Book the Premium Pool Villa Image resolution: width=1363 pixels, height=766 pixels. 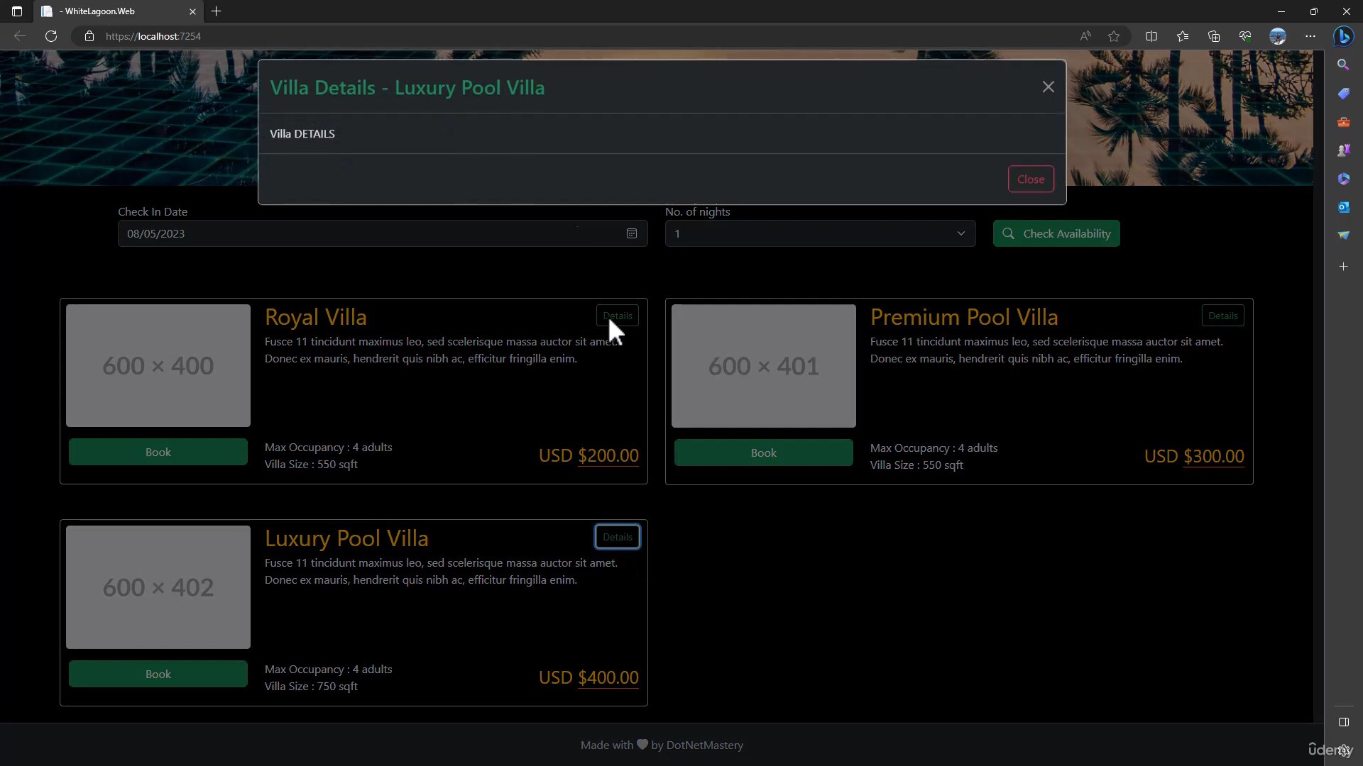764,453
